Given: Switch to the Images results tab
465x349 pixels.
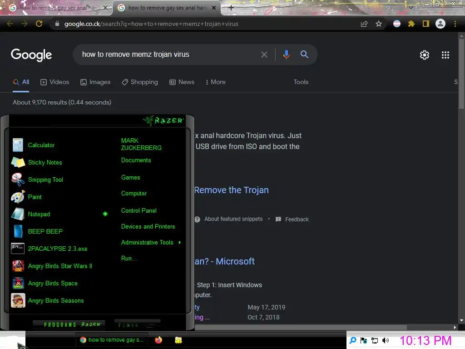Looking at the screenshot, I should 95,82.
